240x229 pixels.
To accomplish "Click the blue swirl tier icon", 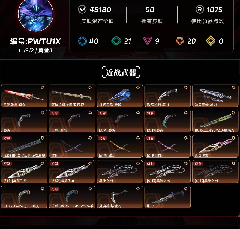I will coord(82,41).
